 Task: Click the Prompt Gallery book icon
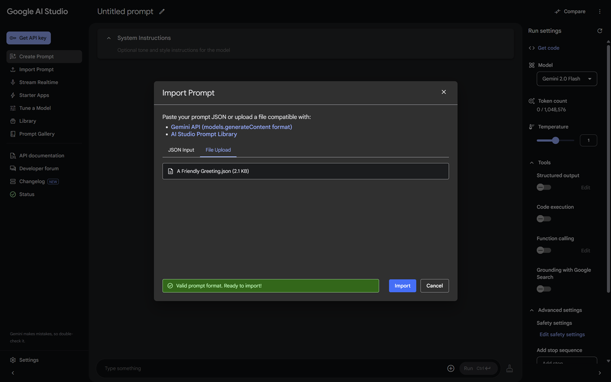(13, 134)
